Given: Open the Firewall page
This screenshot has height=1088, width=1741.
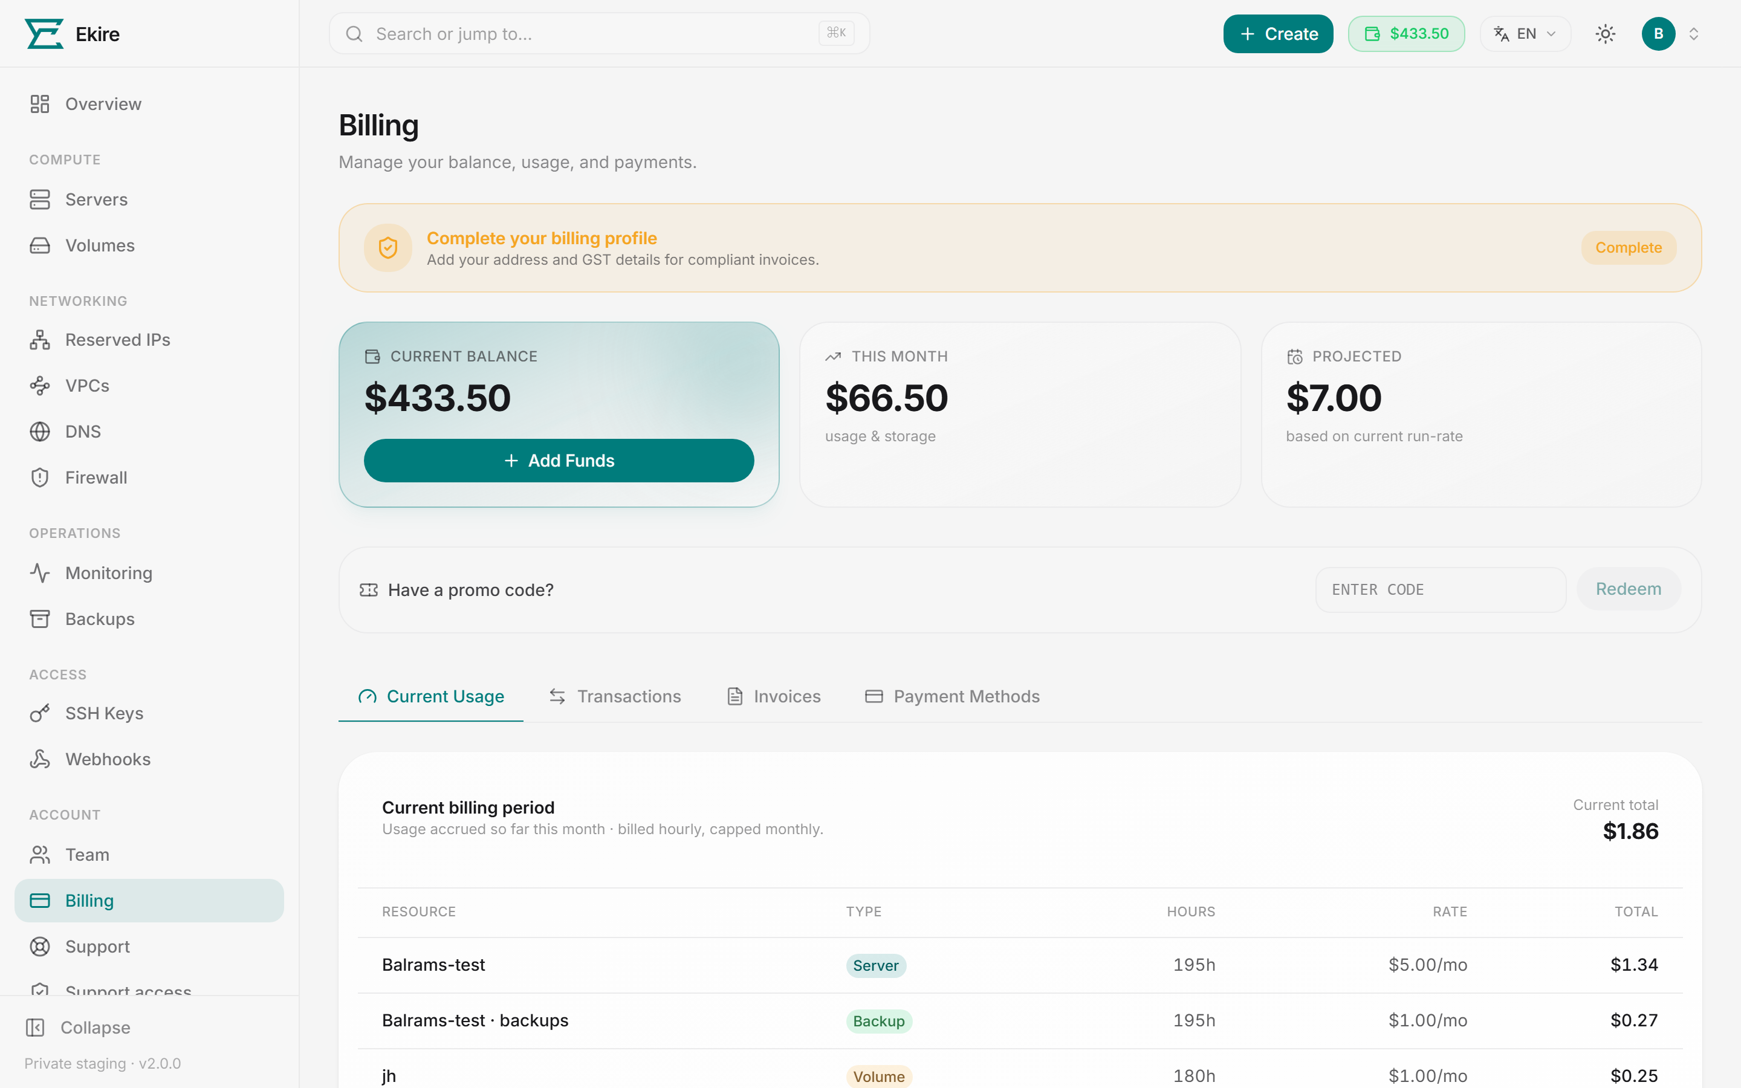Looking at the screenshot, I should click(x=149, y=478).
